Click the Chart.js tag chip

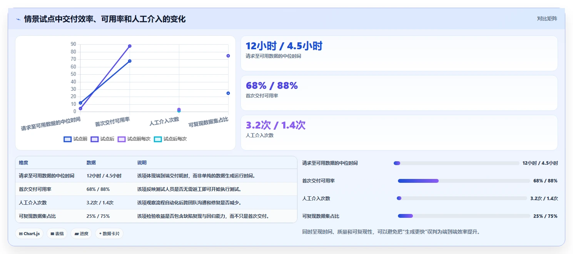point(29,234)
